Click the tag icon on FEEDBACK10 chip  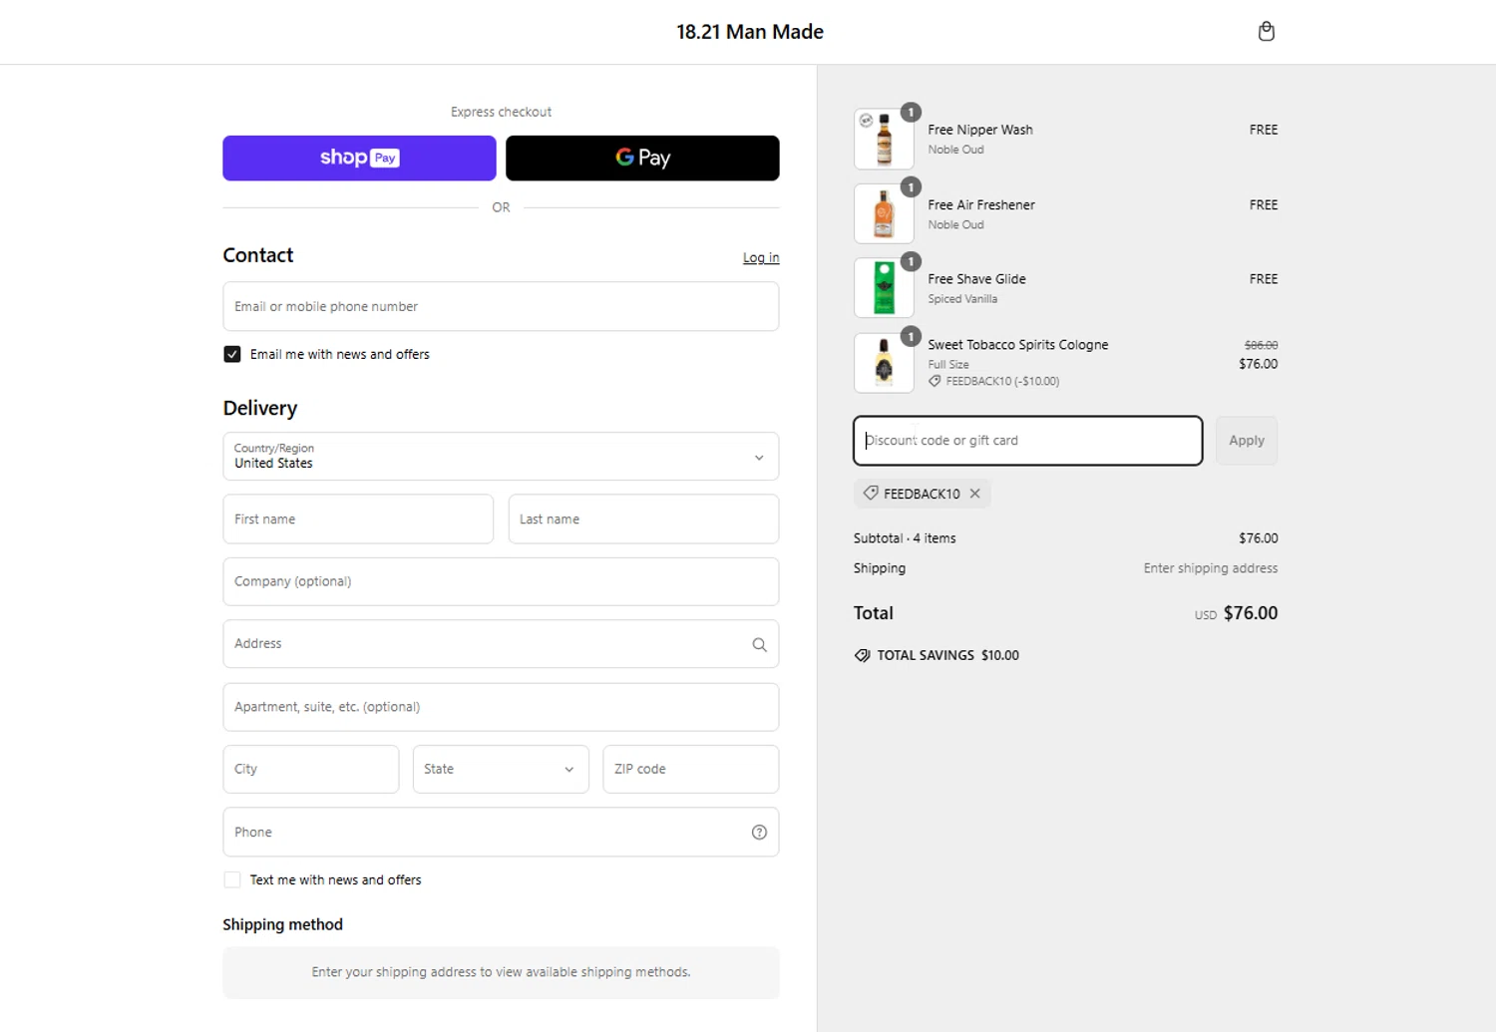[871, 494]
